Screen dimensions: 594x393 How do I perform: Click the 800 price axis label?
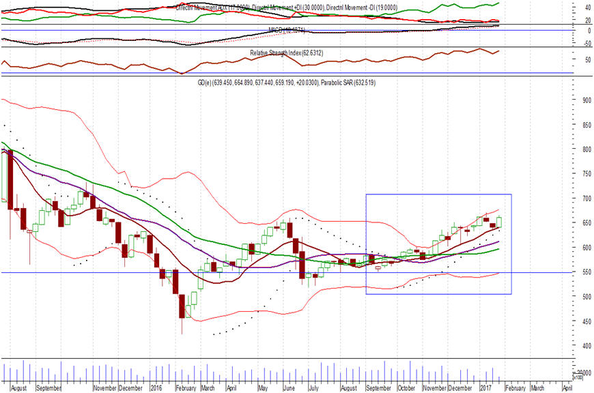pos(586,149)
